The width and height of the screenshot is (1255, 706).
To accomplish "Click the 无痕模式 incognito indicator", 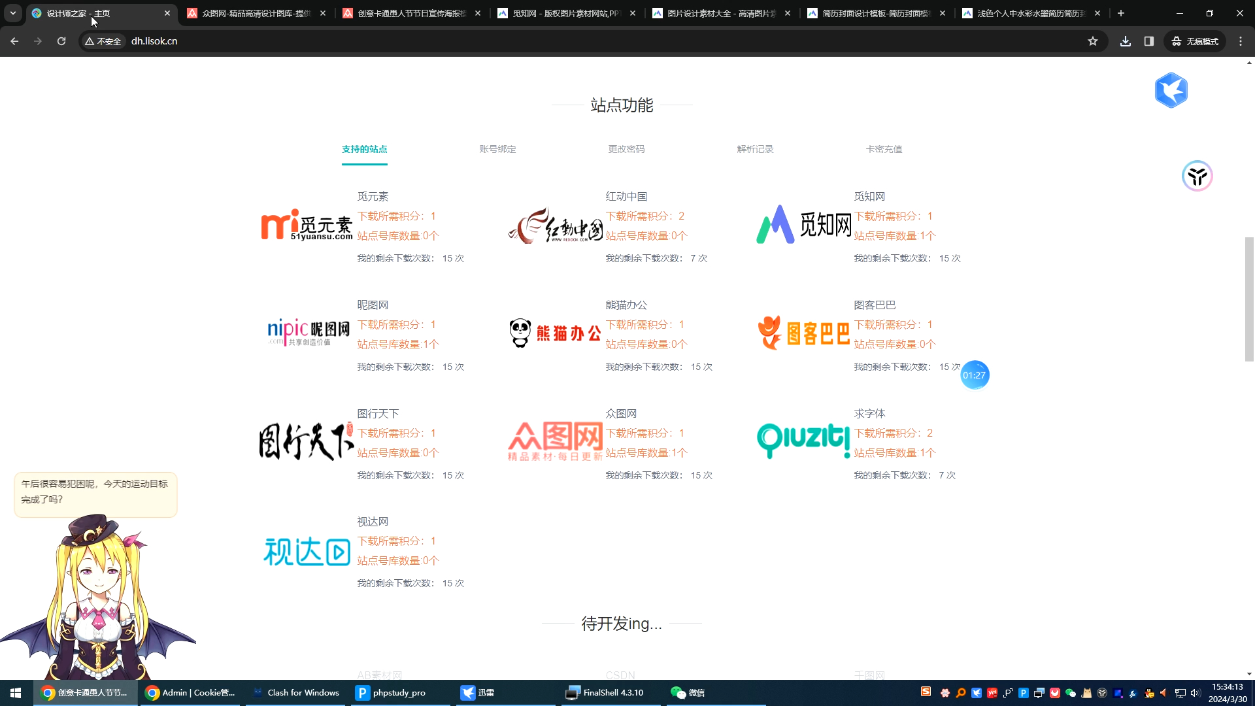I will [x=1195, y=41].
